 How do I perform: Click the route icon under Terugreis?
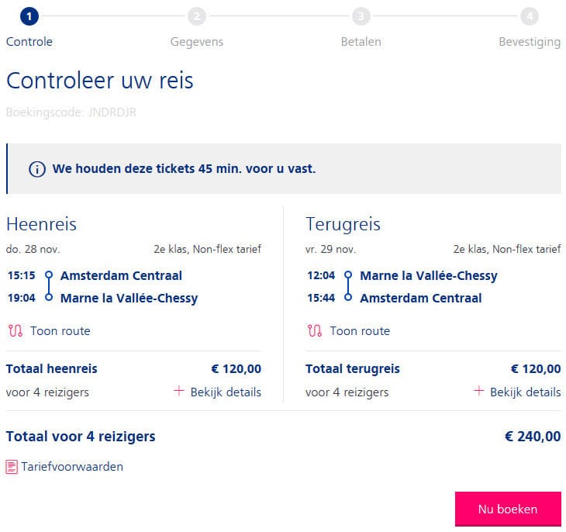pos(315,331)
